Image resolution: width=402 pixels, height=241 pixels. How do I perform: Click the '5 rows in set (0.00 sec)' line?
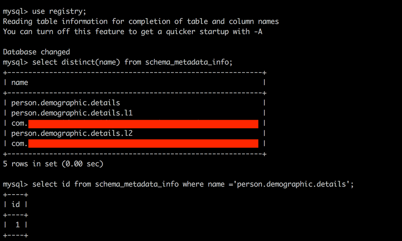(x=53, y=164)
